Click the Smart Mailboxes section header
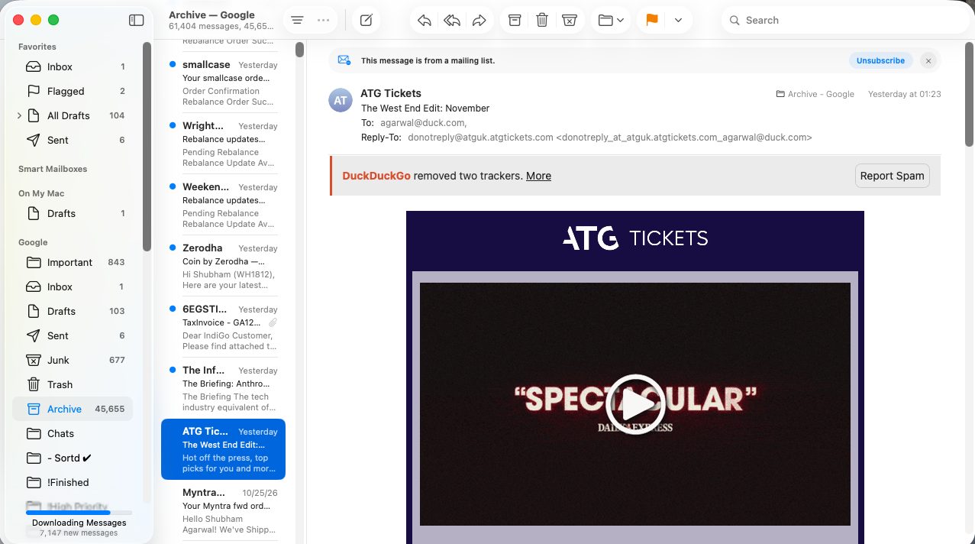Image resolution: width=975 pixels, height=544 pixels. 53,169
